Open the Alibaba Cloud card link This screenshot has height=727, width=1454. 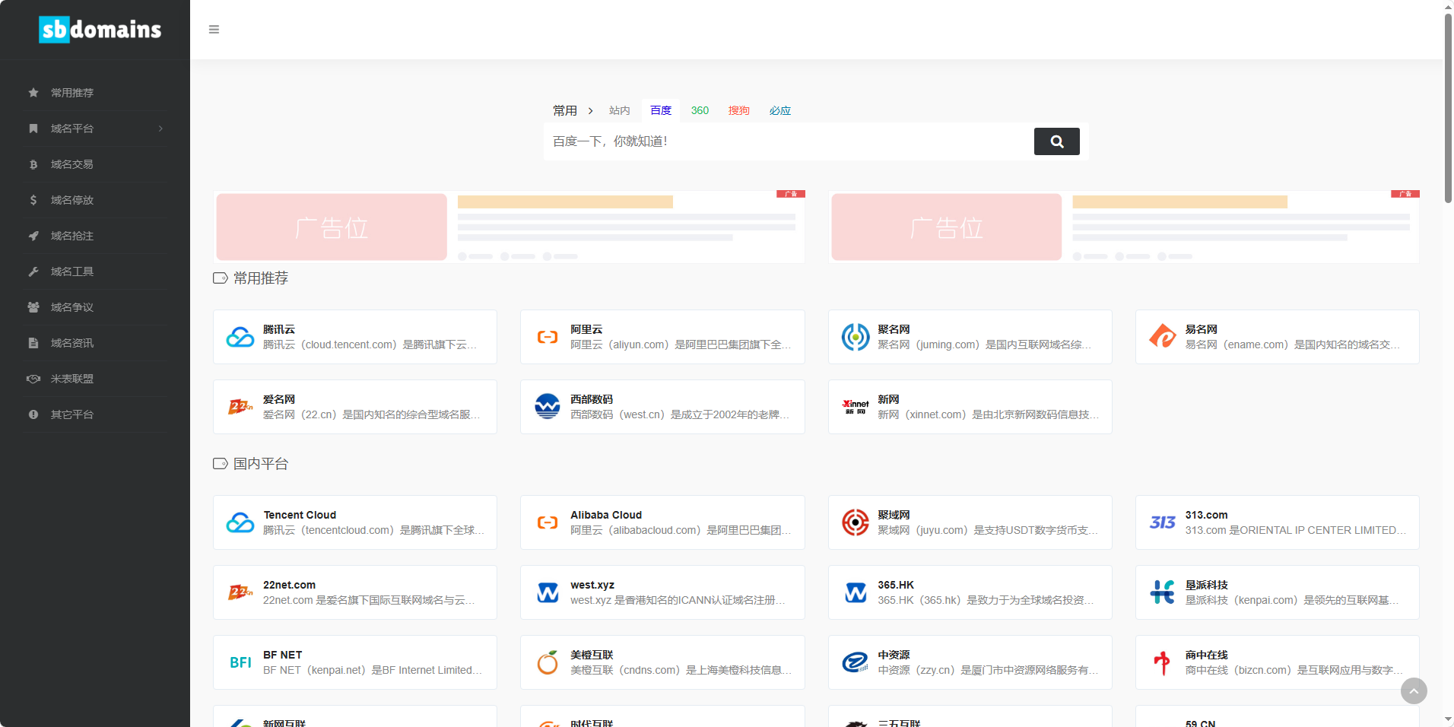click(662, 522)
